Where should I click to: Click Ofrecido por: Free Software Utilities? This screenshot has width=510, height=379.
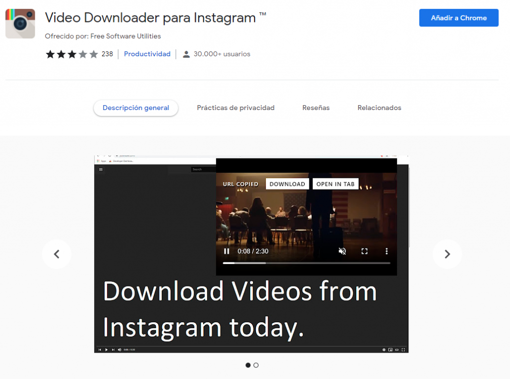(103, 36)
